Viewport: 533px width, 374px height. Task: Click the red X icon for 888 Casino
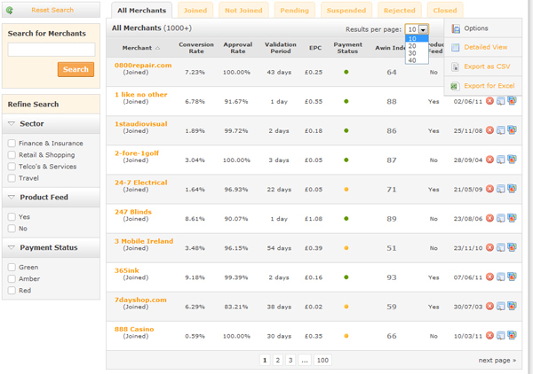tap(489, 336)
